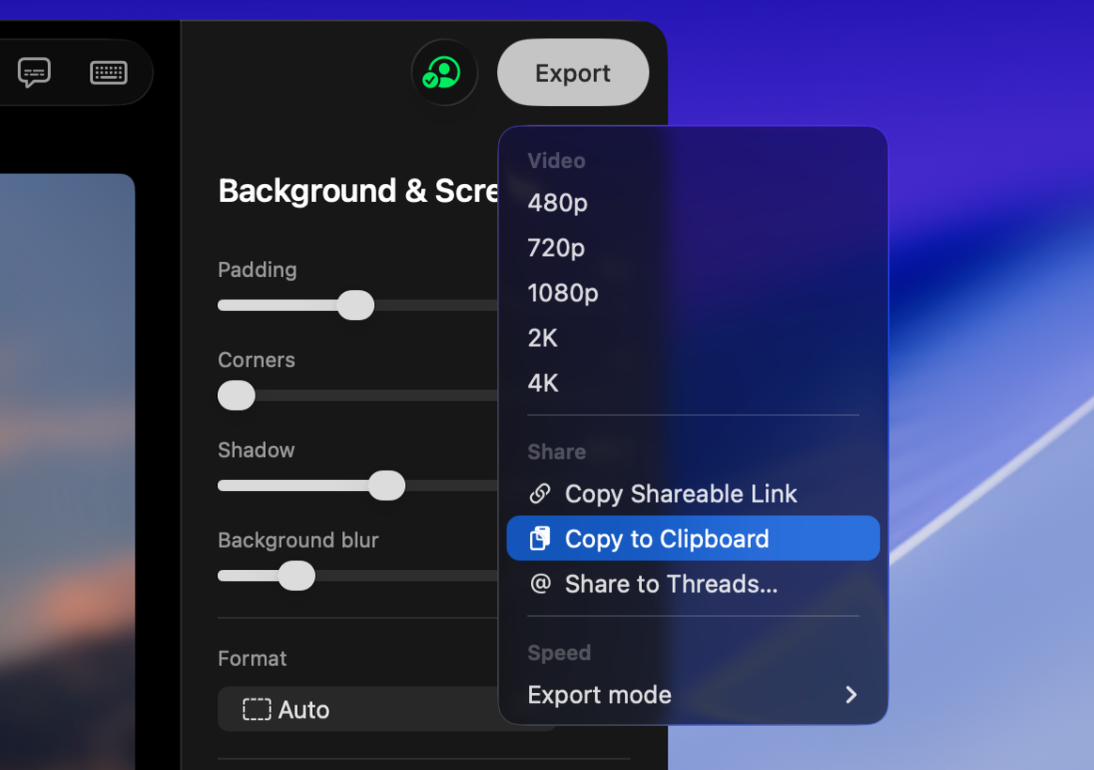The image size is (1094, 770).
Task: Click the Speed section header
Action: coord(559,653)
